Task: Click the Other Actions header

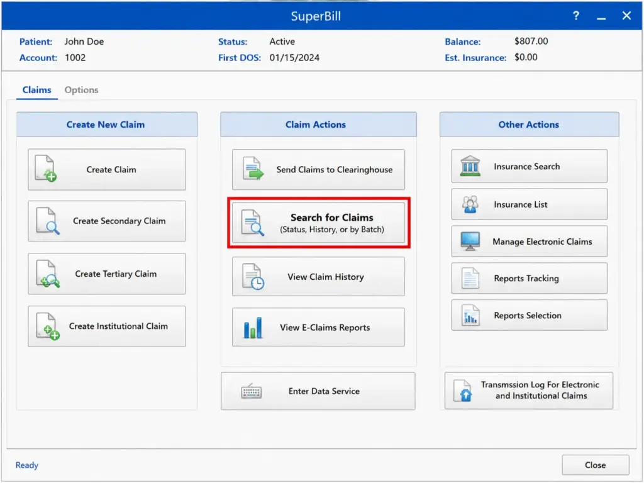Action: click(528, 125)
